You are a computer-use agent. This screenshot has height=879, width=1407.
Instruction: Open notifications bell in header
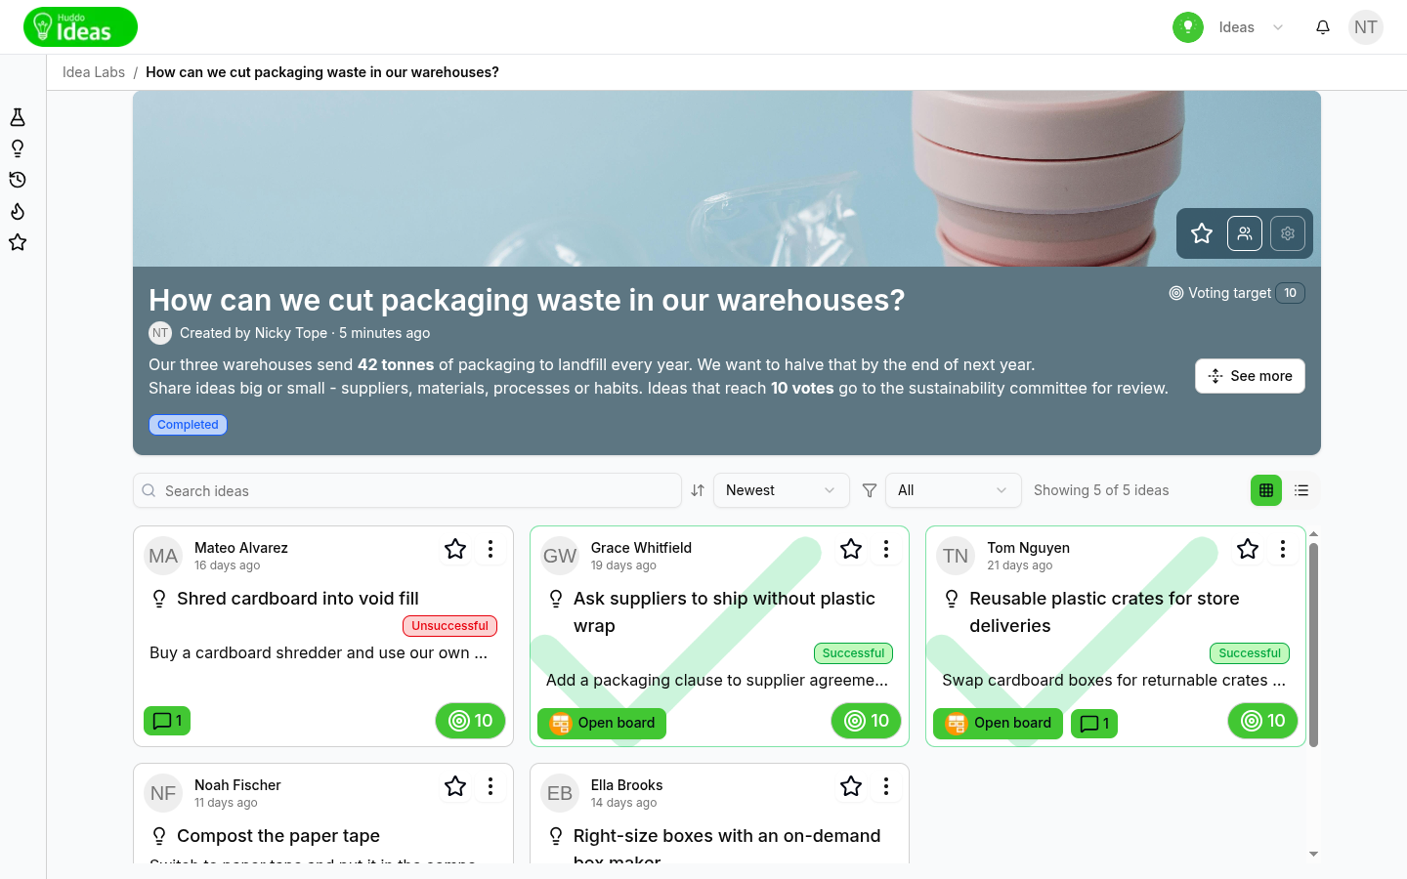coord(1323,27)
